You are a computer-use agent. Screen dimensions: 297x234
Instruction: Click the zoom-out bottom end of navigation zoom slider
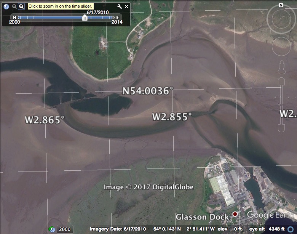[281, 128]
